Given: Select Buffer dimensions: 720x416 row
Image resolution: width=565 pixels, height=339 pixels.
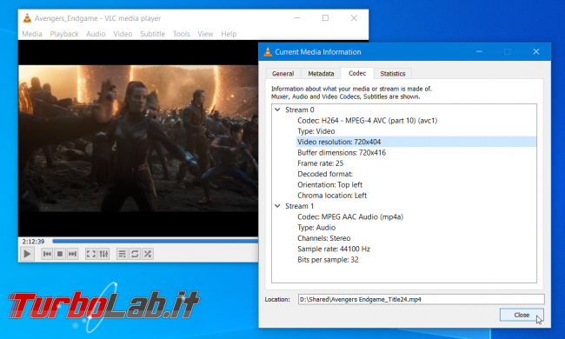Looking at the screenshot, I should (342, 153).
